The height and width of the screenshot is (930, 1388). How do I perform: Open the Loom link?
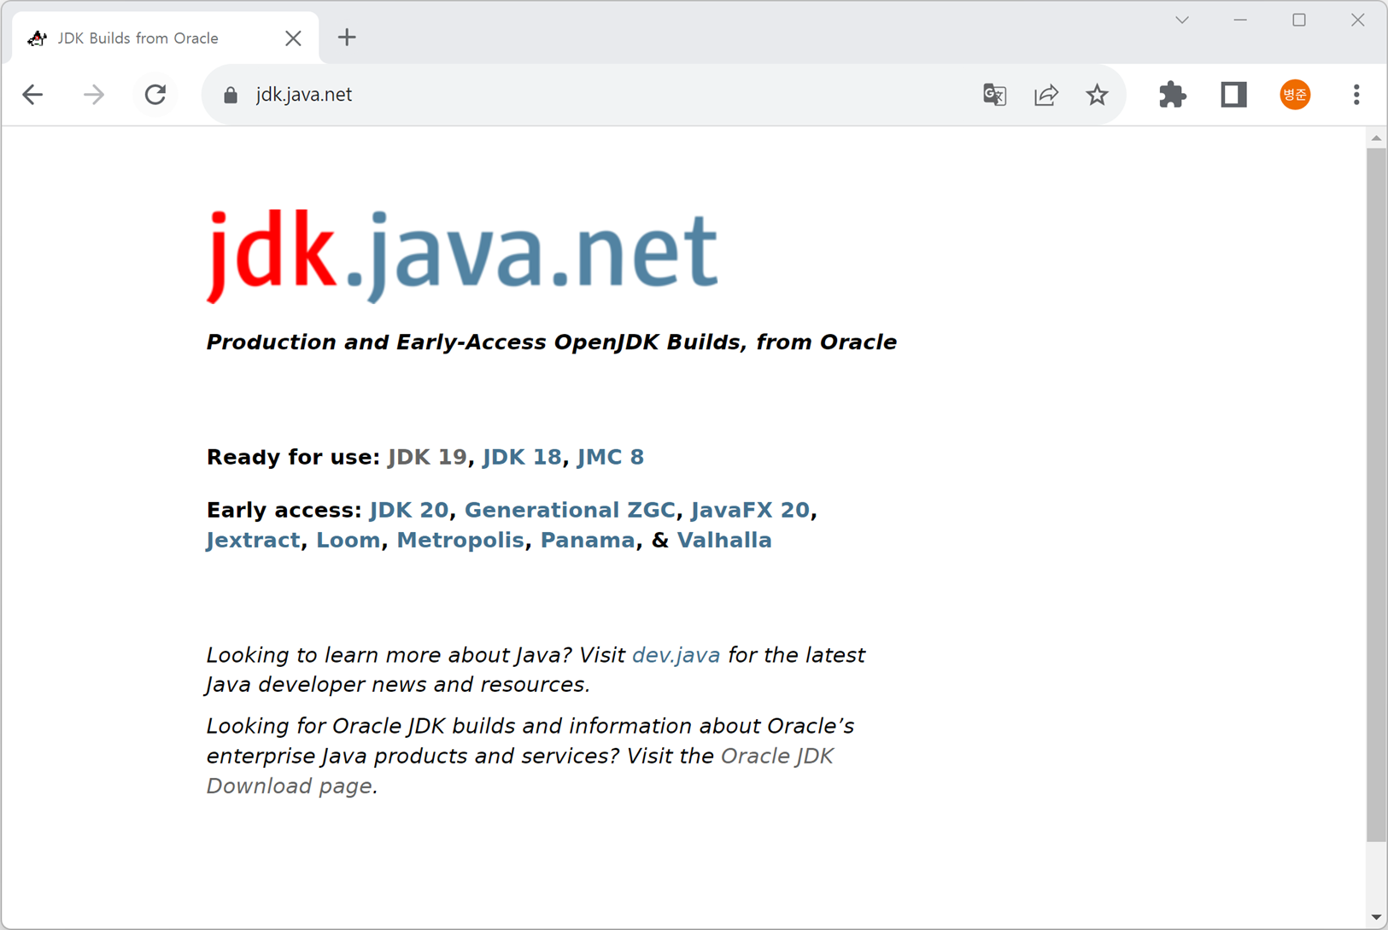click(348, 541)
